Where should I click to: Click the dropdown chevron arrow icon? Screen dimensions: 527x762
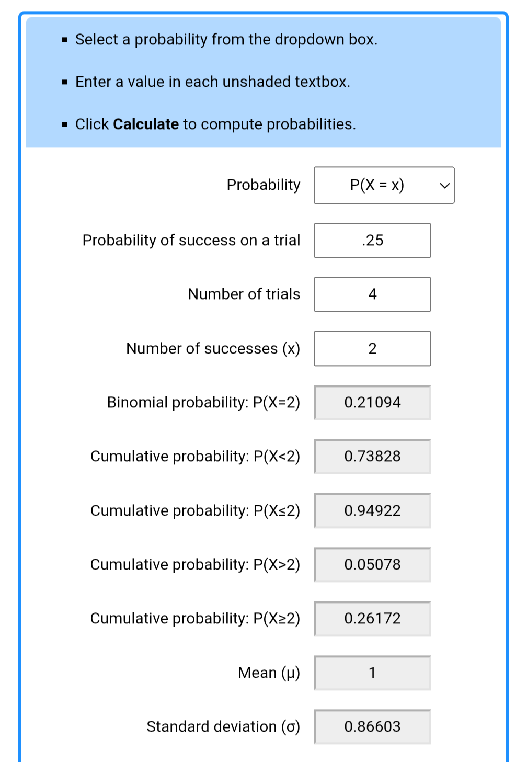444,186
